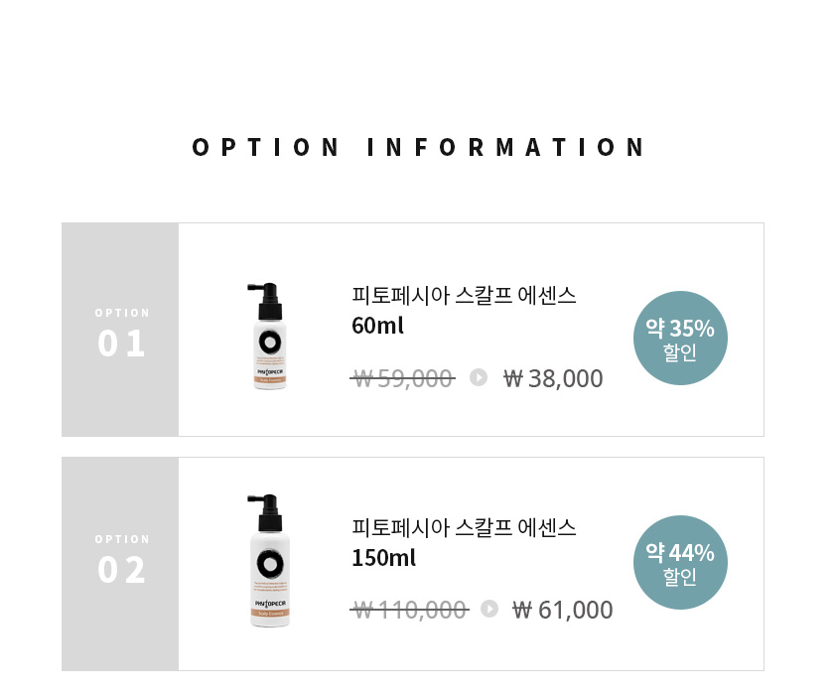Screen dimensions: 834x695
Task: Click the crossed-out ₩59,000 original price
Action: click(x=403, y=378)
